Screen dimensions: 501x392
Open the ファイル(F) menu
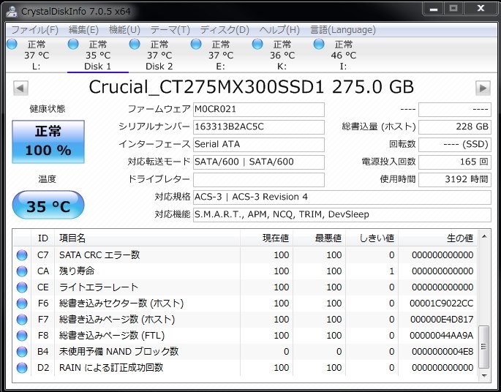click(x=35, y=30)
